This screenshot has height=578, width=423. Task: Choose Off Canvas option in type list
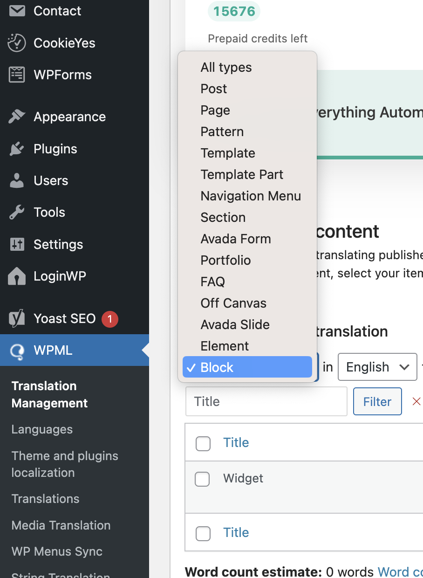click(247, 303)
